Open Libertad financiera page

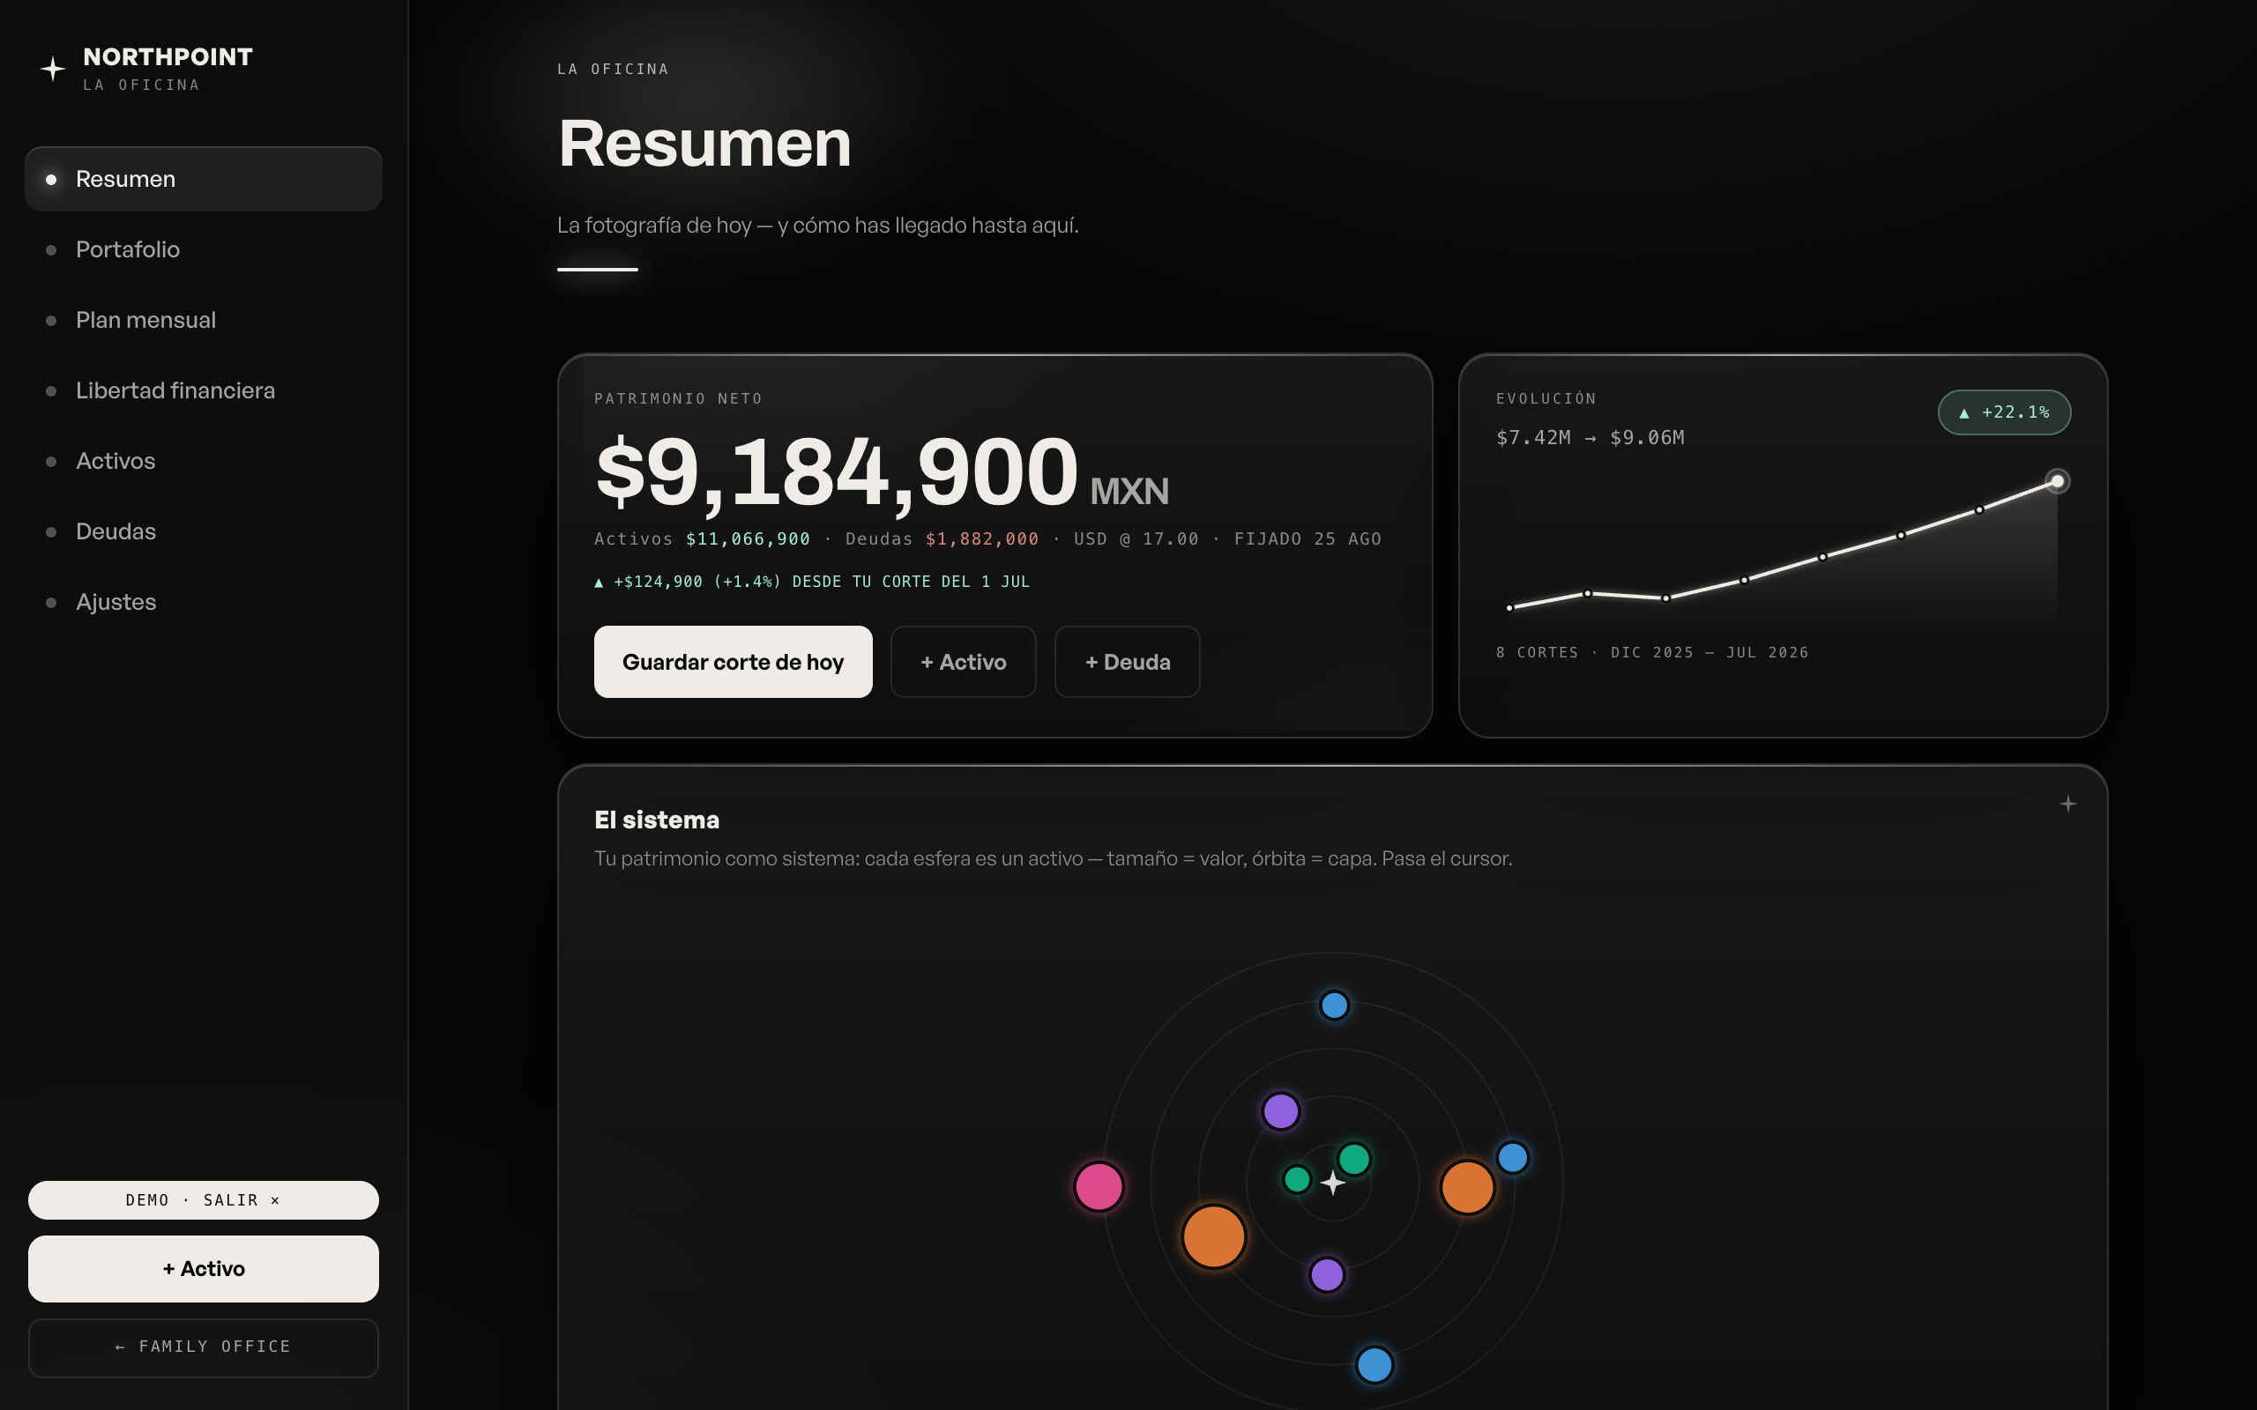coord(204,390)
